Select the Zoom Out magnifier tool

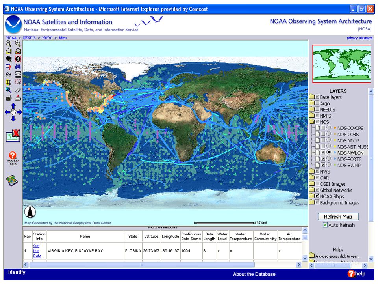point(18,43)
